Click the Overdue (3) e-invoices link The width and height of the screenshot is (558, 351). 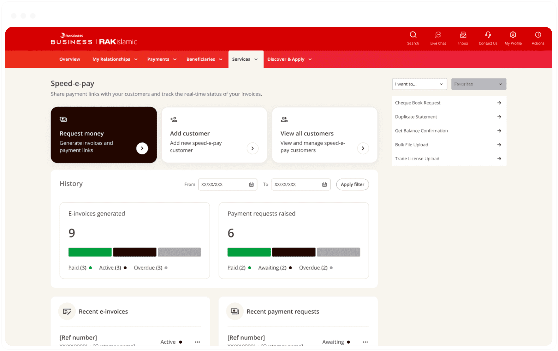point(148,268)
